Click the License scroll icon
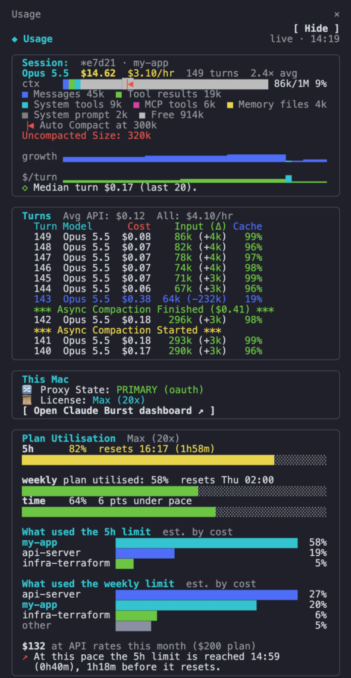The width and height of the screenshot is (351, 678). (x=26, y=400)
